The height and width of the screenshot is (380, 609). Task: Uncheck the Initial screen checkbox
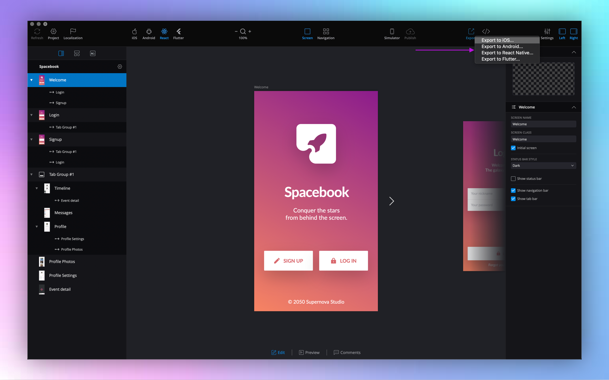[513, 148]
